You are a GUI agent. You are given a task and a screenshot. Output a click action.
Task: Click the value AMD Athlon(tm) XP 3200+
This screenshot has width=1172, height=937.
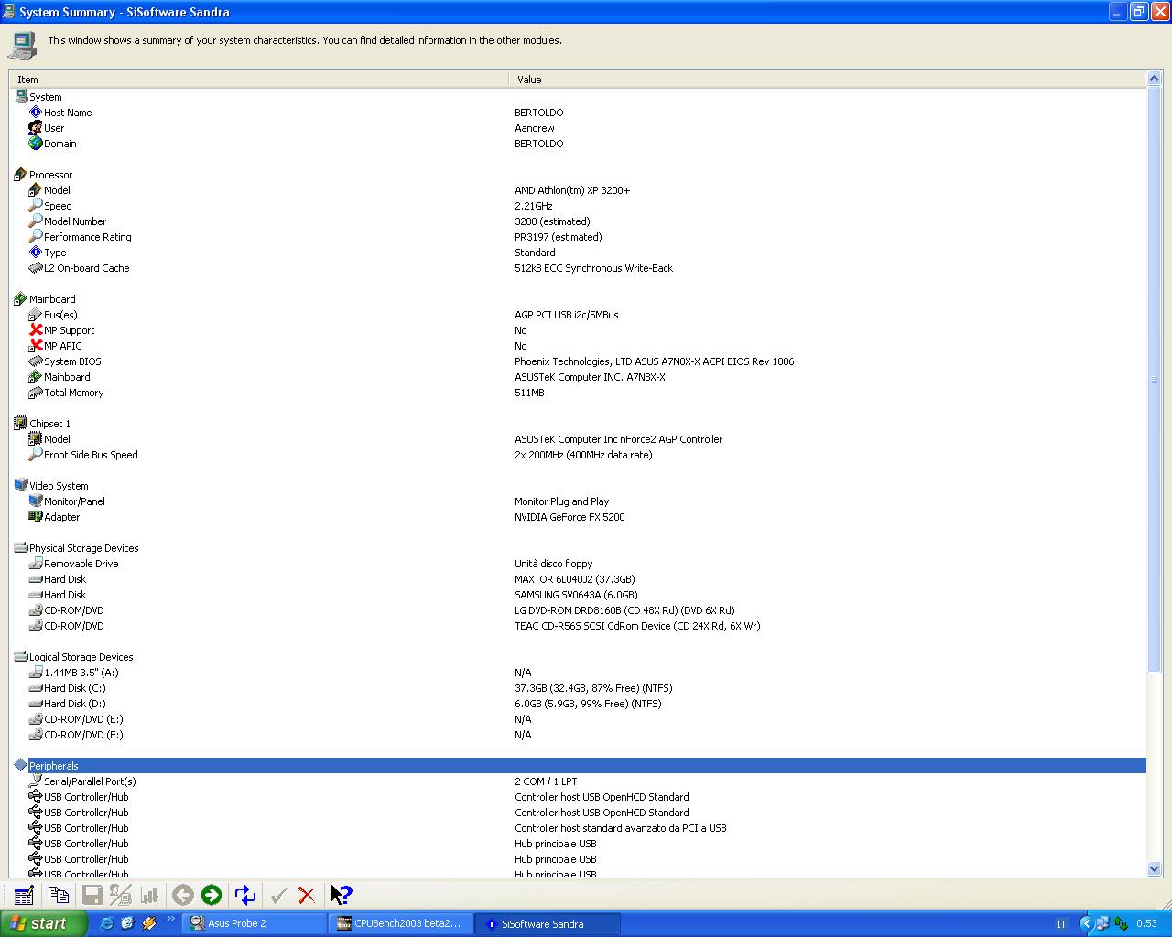pyautogui.click(x=572, y=190)
